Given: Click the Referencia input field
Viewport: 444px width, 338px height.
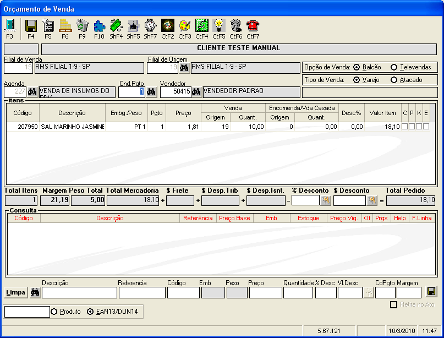Looking at the screenshot, I should (x=142, y=292).
